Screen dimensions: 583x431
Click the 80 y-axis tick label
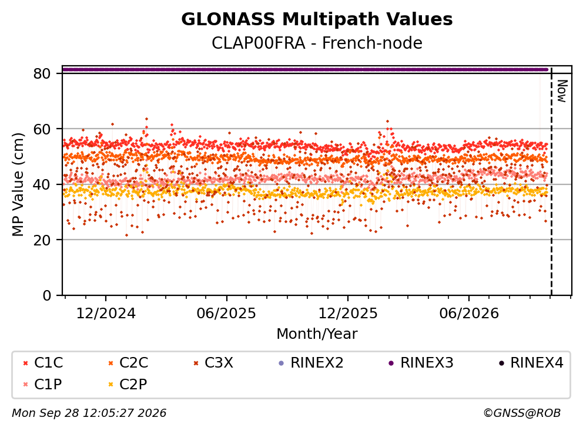tap(42, 73)
